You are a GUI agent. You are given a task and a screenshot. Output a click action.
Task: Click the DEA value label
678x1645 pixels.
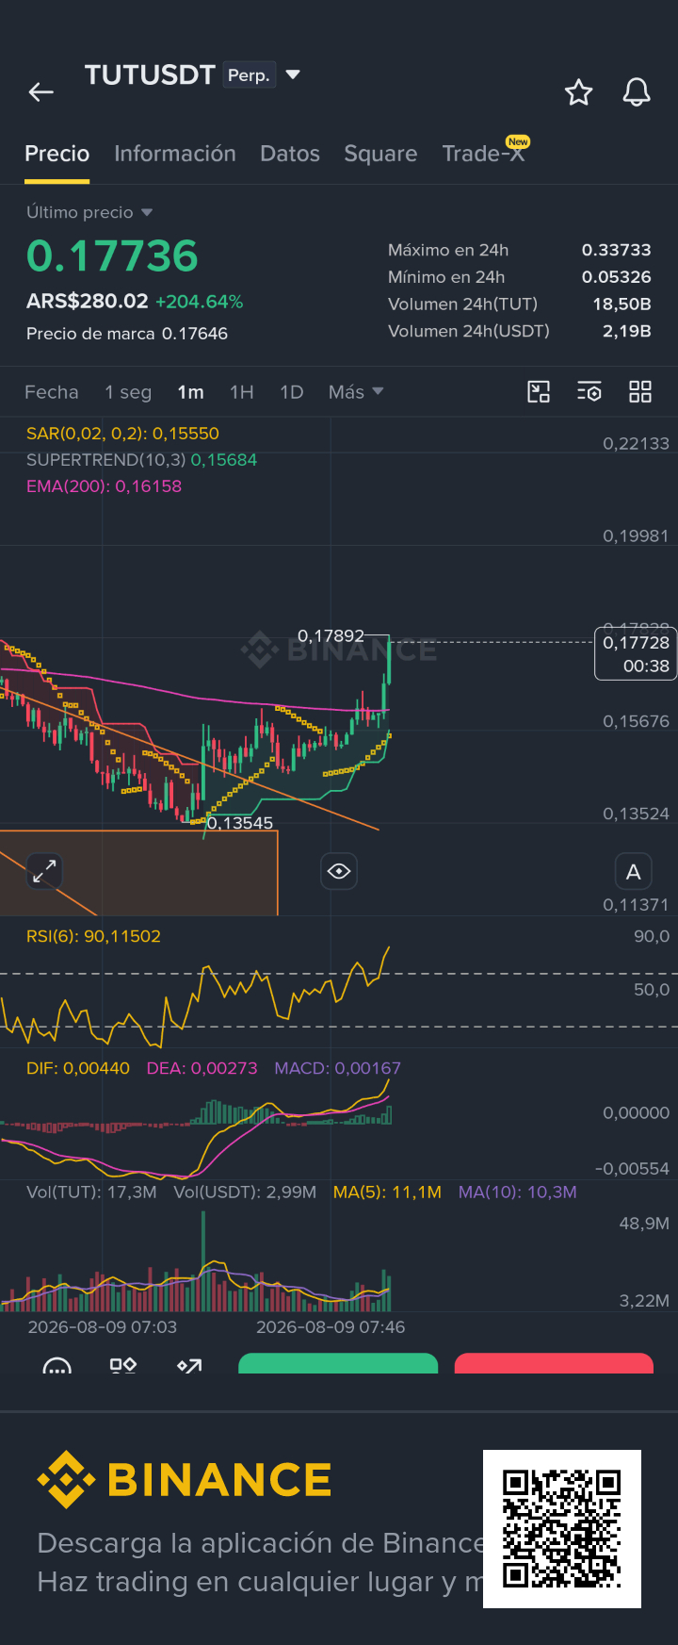pos(202,1068)
